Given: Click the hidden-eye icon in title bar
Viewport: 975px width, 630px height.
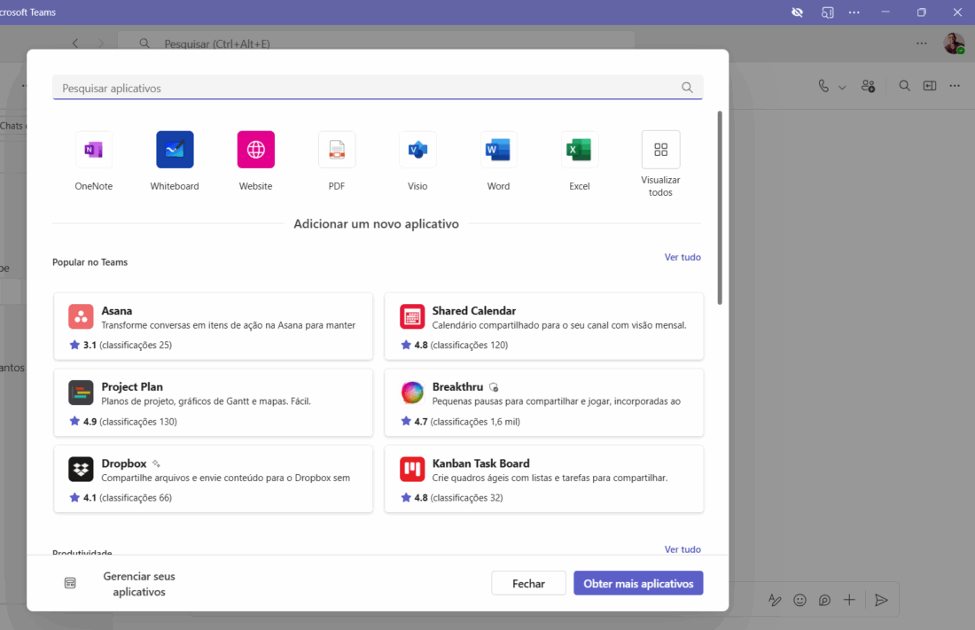Looking at the screenshot, I should point(797,12).
